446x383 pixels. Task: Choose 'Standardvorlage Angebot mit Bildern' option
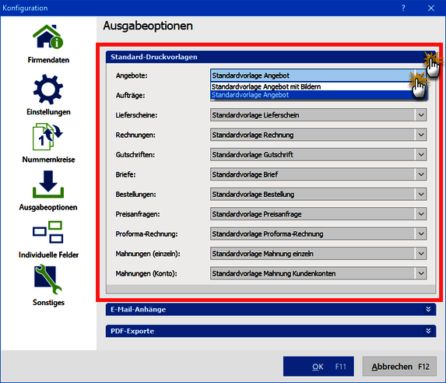pyautogui.click(x=318, y=86)
